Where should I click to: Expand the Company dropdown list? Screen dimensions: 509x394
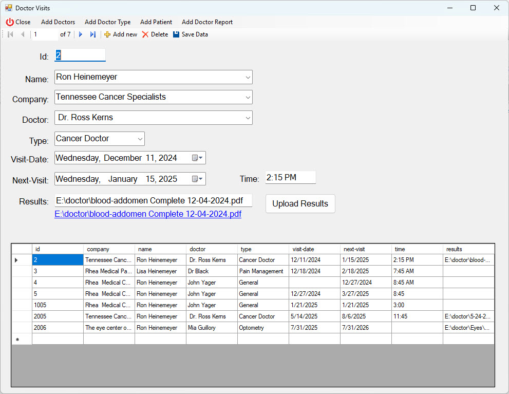[x=248, y=97]
